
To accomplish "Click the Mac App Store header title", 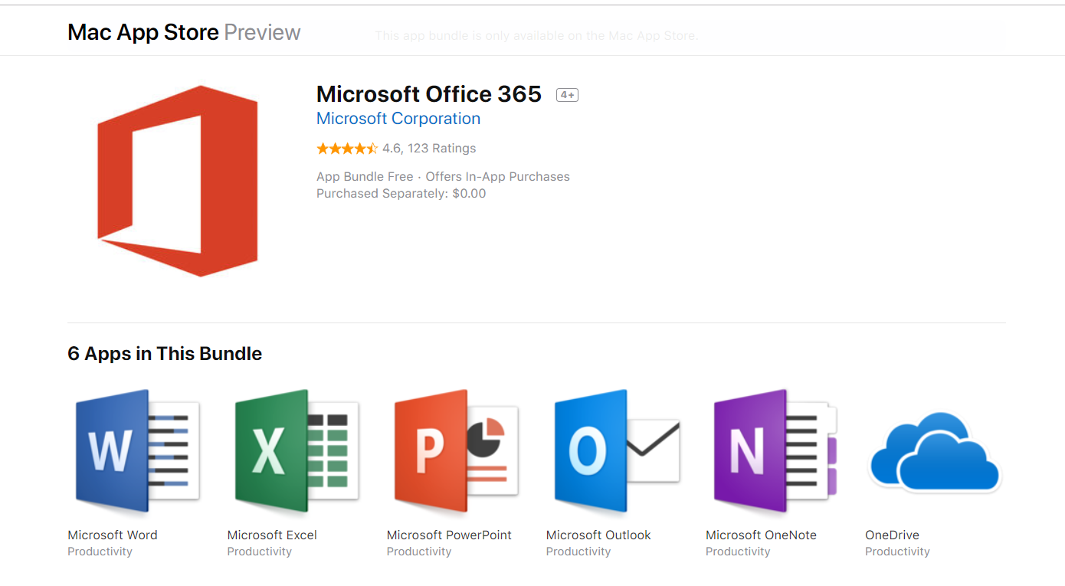I will click(x=143, y=32).
